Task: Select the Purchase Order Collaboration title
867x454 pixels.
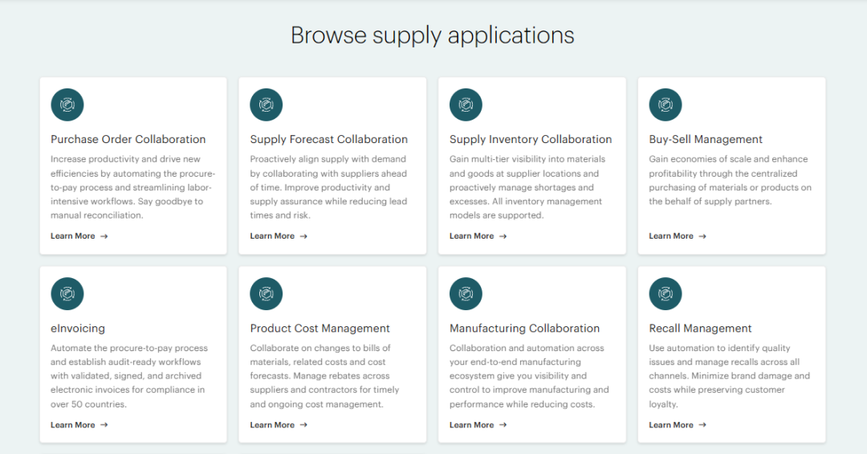Action: pos(128,140)
